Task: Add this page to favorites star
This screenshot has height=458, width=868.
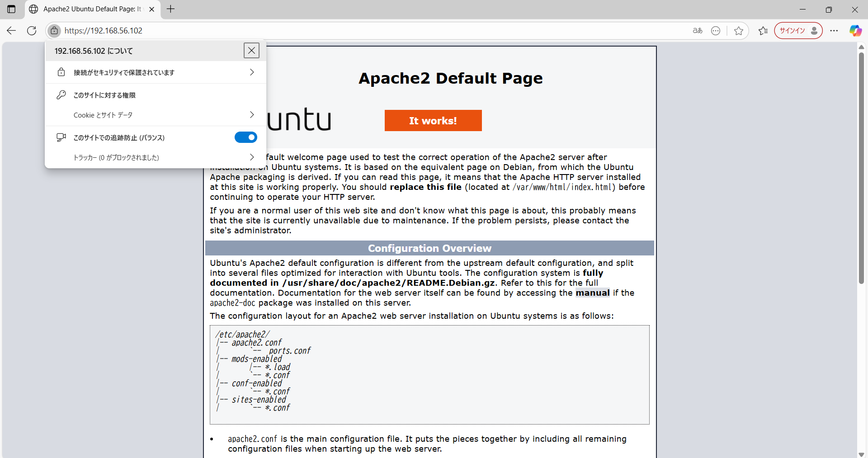Action: click(x=739, y=31)
